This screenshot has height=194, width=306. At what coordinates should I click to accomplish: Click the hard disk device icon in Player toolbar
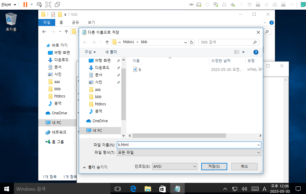pyautogui.click(x=199, y=5)
